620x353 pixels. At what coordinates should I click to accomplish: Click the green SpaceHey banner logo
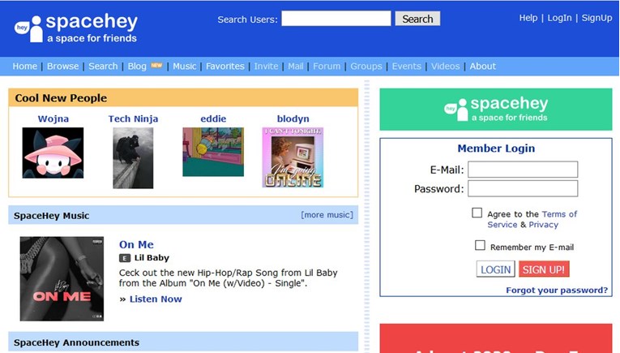496,109
